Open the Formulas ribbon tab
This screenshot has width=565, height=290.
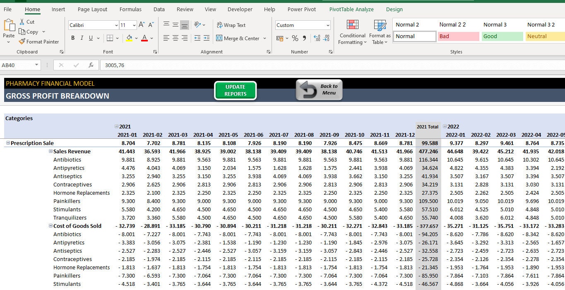point(130,9)
